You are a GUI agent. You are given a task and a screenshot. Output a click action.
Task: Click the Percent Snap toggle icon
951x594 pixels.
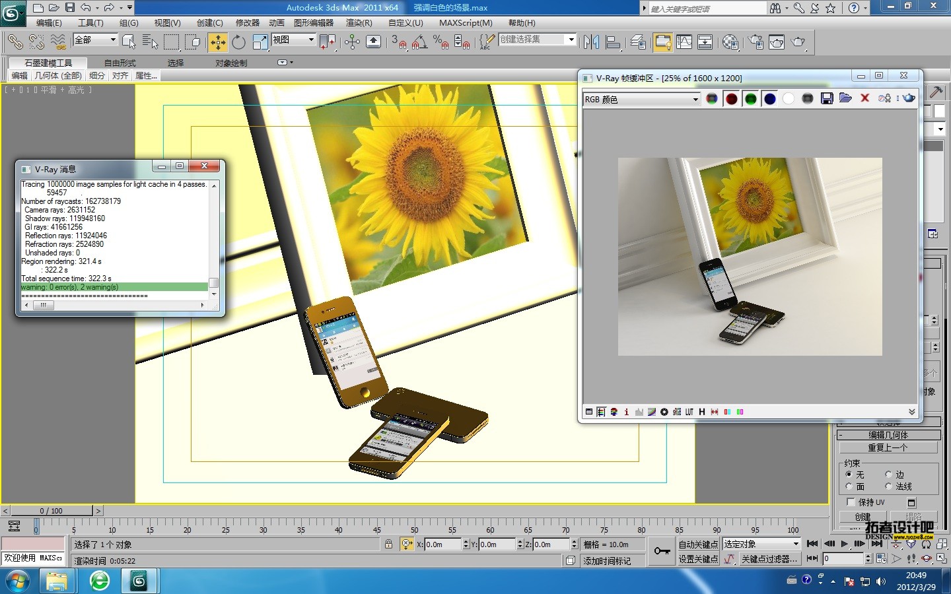(x=440, y=42)
